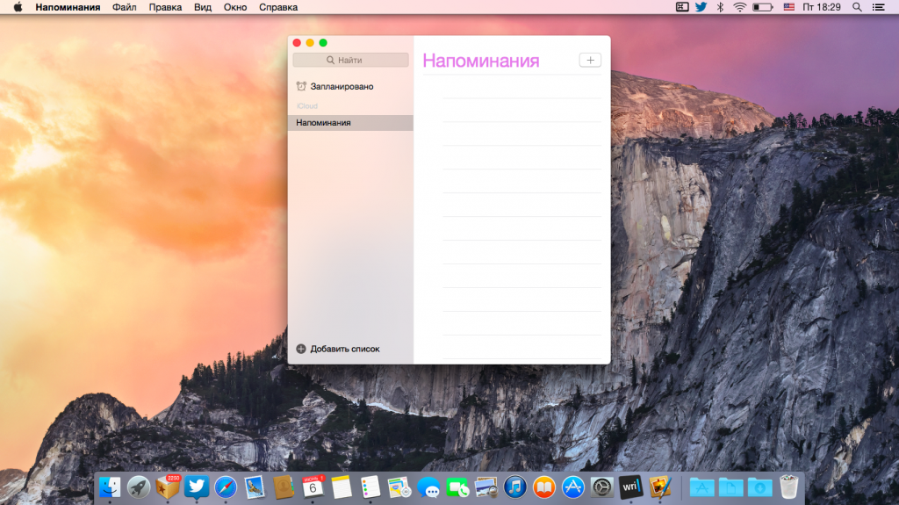Open the Вид menu

(x=203, y=7)
